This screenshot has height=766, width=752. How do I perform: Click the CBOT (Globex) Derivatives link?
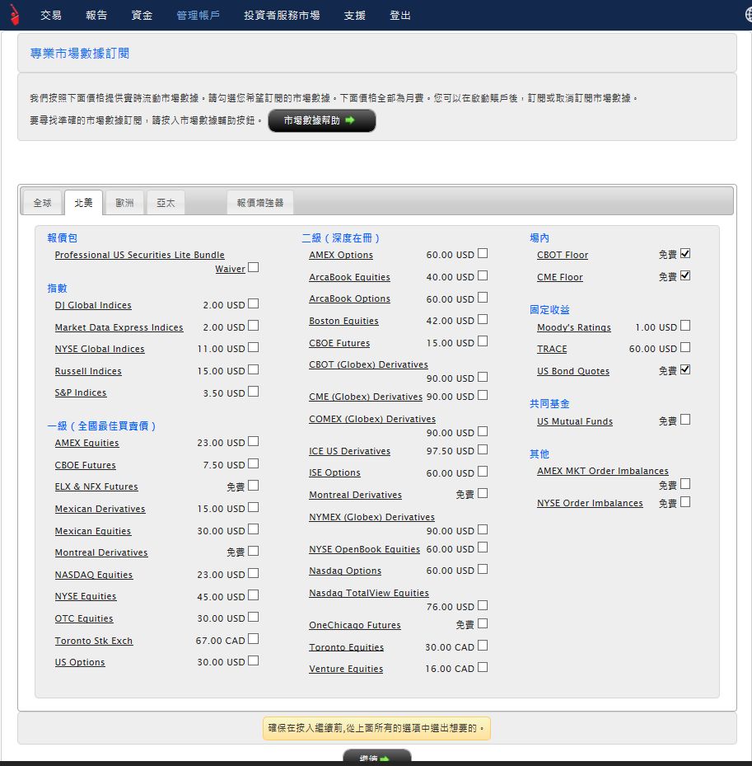(368, 365)
